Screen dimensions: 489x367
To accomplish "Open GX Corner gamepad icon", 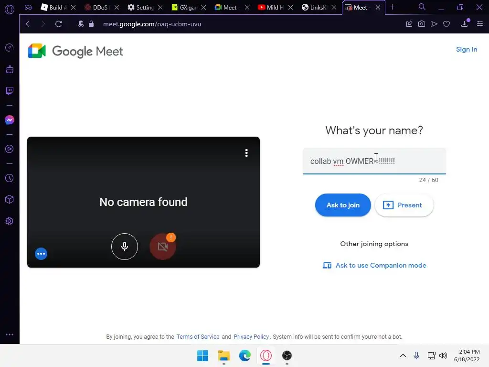I will coord(28,7).
